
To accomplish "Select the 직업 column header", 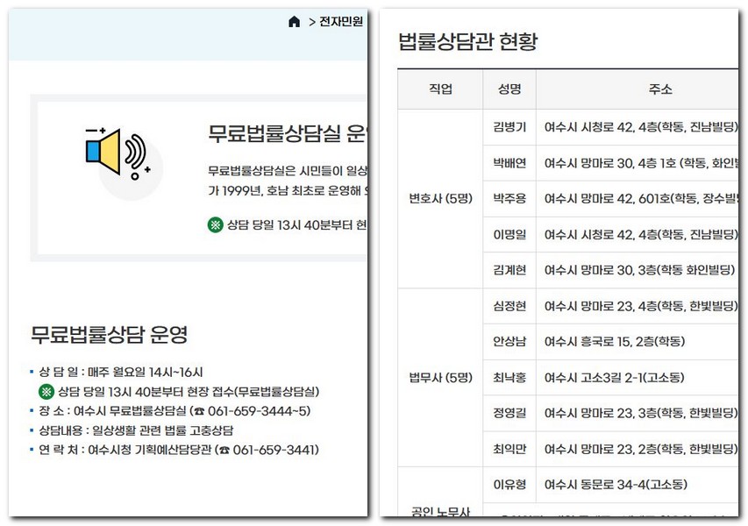I will click(438, 89).
